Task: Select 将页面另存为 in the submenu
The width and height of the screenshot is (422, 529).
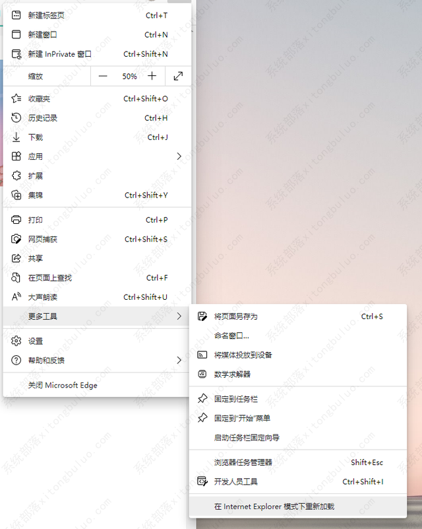Action: tap(298, 316)
